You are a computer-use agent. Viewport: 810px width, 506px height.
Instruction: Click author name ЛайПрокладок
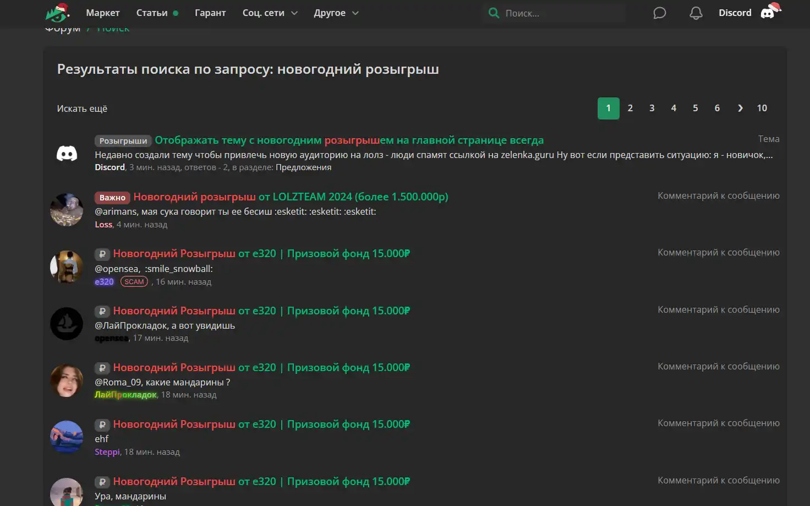point(125,395)
